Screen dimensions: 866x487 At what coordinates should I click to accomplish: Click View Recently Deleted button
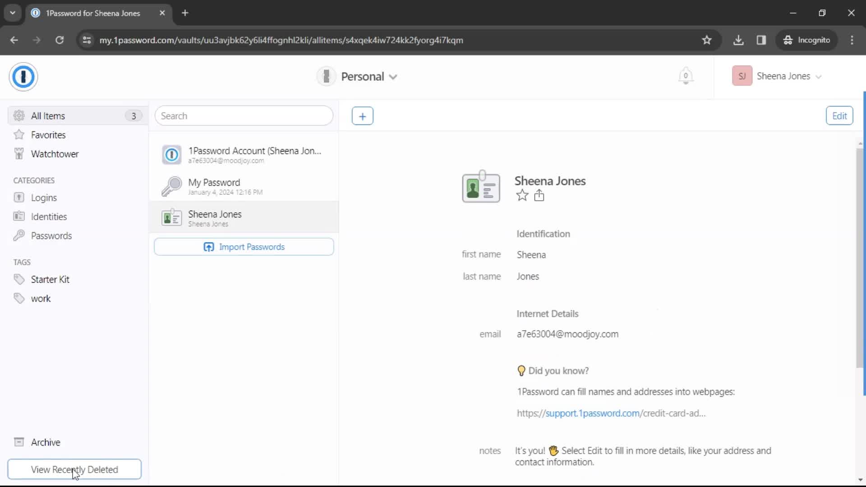coord(74,469)
